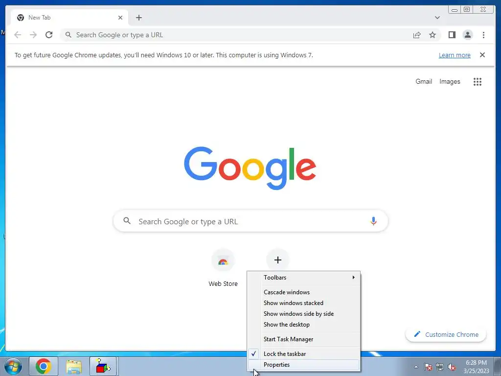The width and height of the screenshot is (501, 376).
Task: Open taskbar Properties from context menu
Action: click(303, 364)
